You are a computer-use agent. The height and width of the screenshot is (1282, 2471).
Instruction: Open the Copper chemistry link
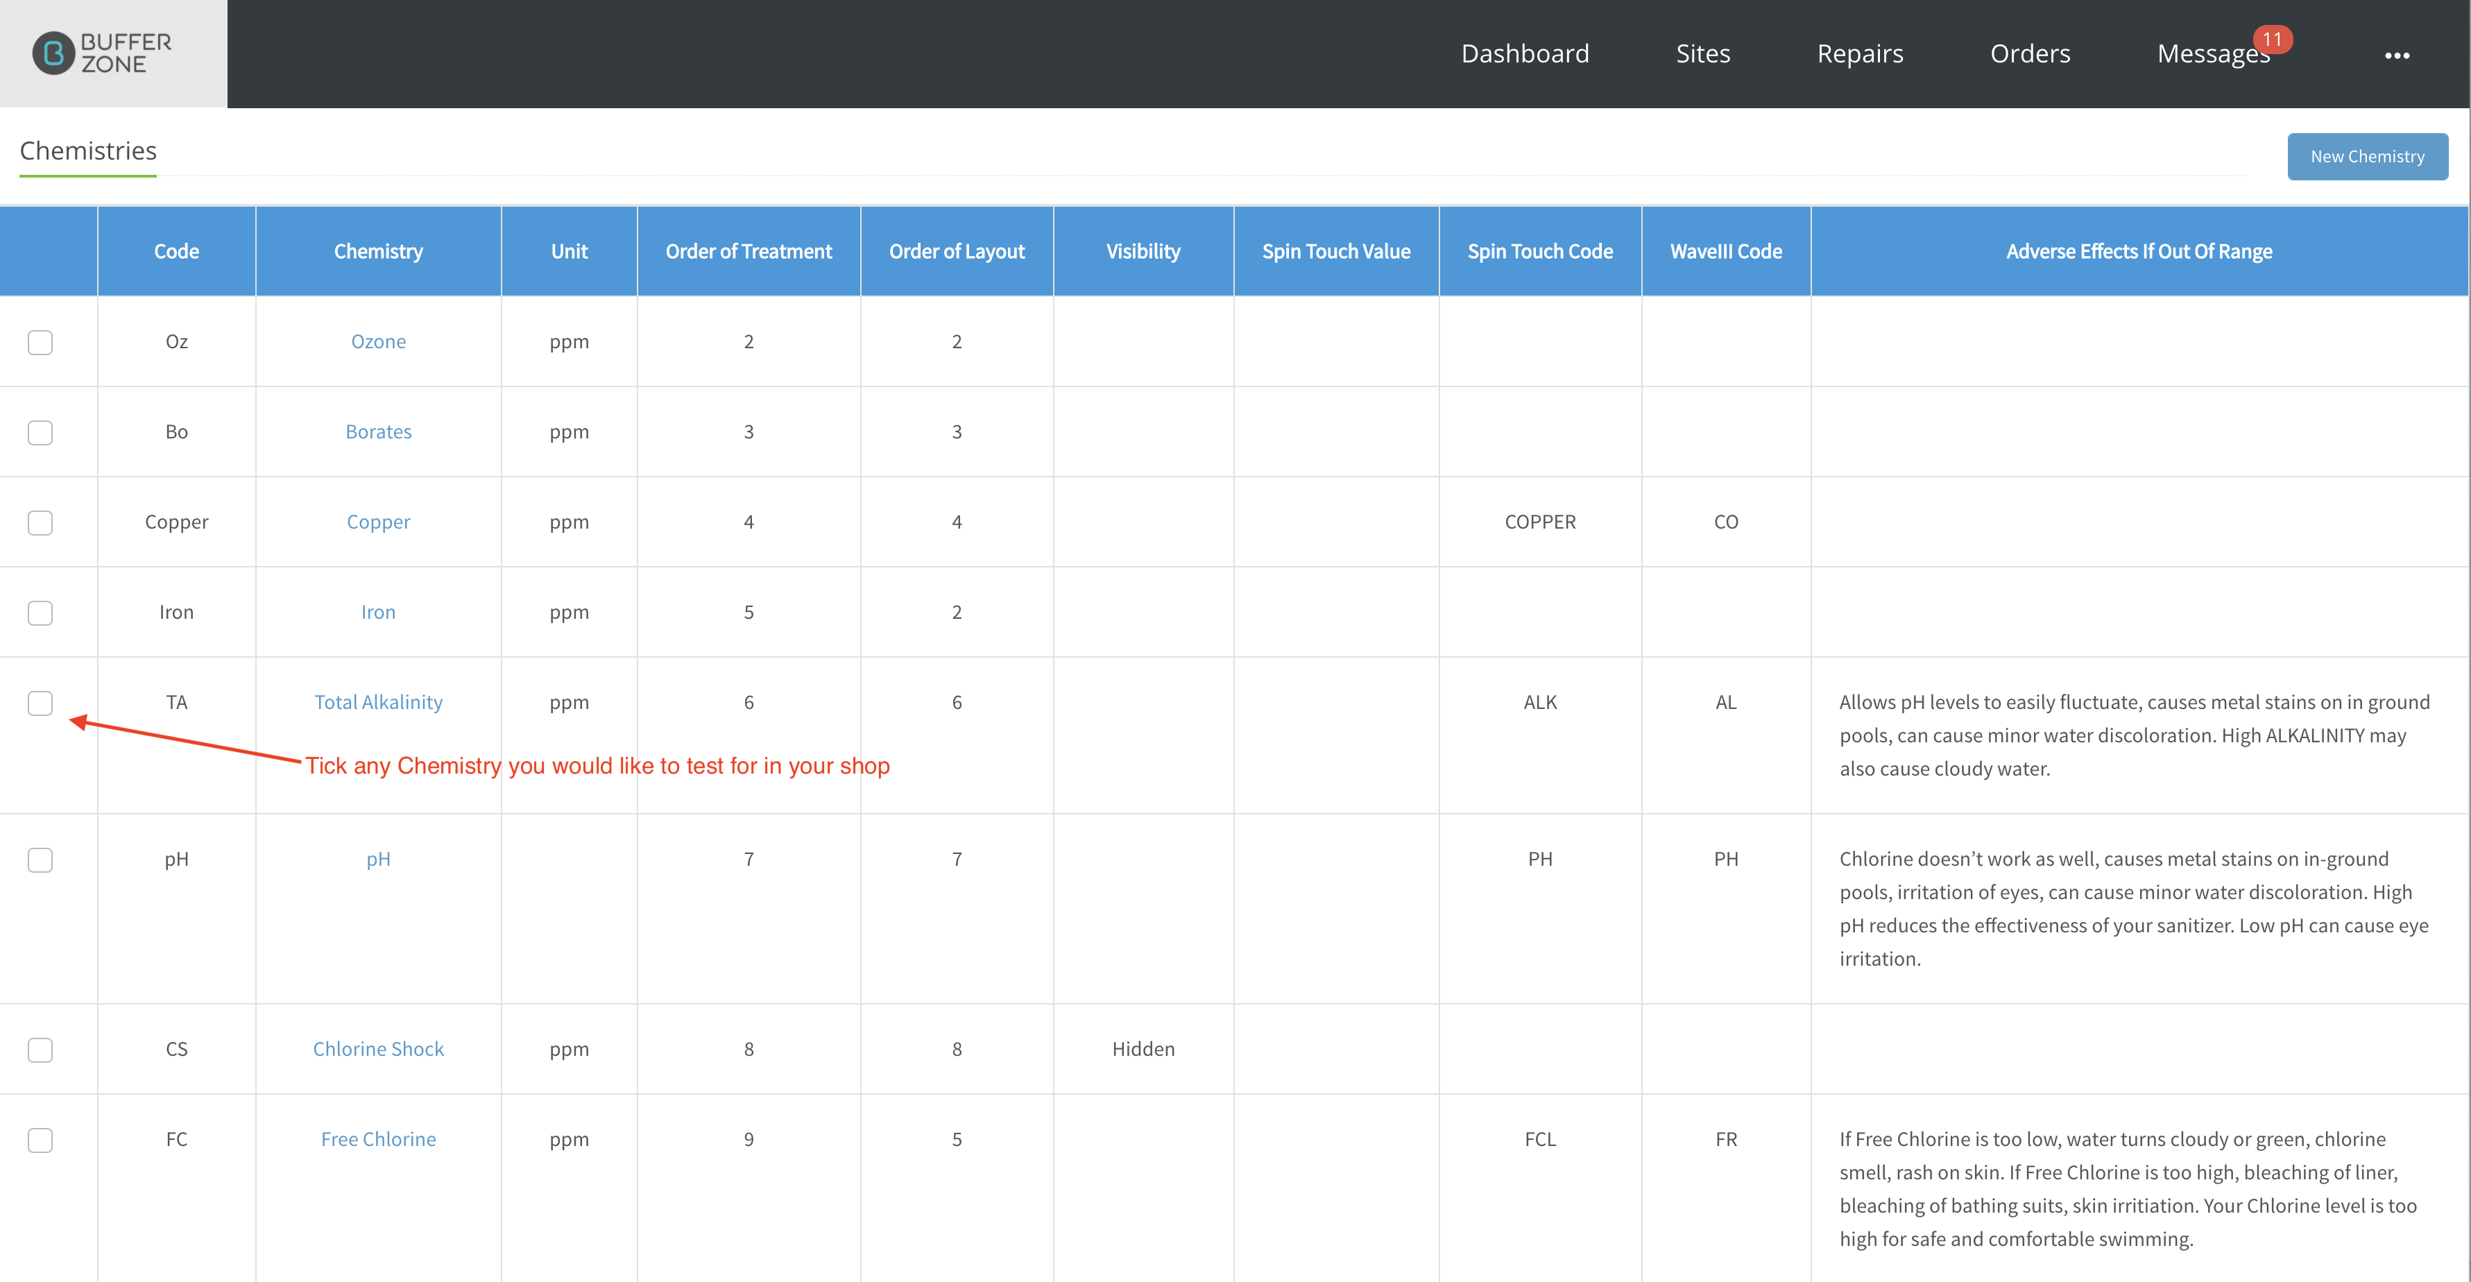378,522
